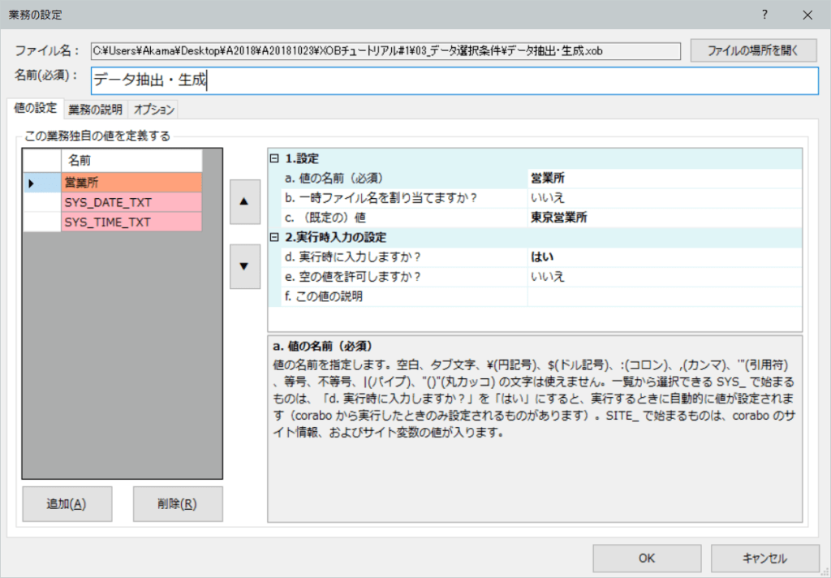Viewport: 831px width, 578px height.
Task: Switch to the 業務の説明 tab
Action: click(x=95, y=110)
